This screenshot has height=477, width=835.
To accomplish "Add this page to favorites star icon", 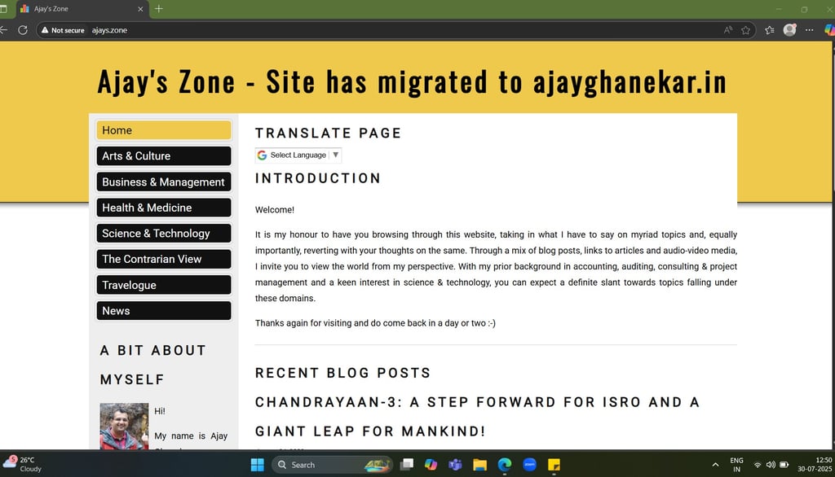I will pyautogui.click(x=745, y=30).
